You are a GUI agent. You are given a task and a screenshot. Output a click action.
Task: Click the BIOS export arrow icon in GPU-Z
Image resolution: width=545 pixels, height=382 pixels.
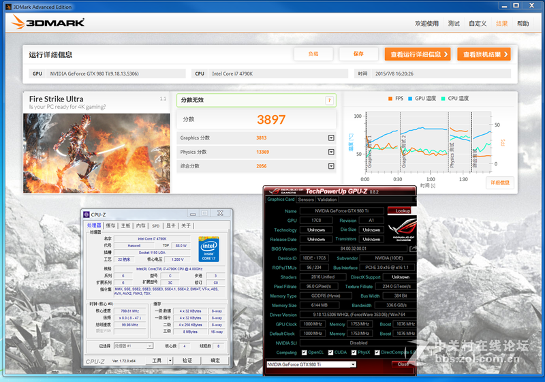pos(413,249)
